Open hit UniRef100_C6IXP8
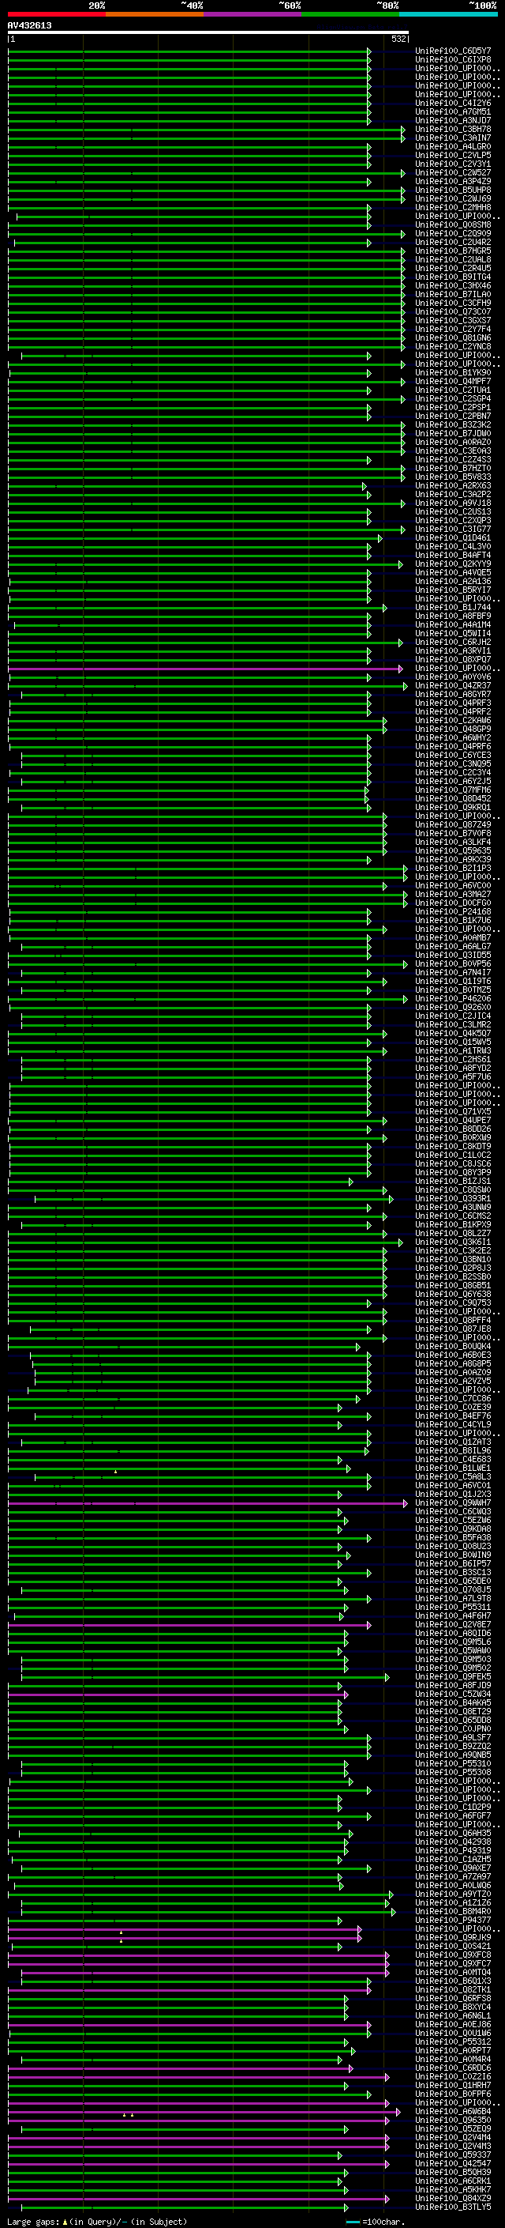Viewport: 505px width, 2228px height. click(x=453, y=60)
